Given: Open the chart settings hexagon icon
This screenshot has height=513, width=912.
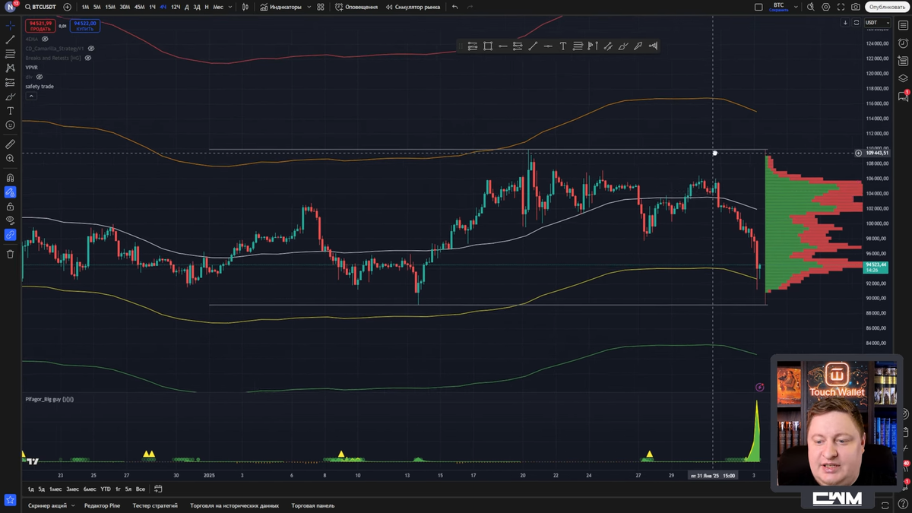Looking at the screenshot, I should (x=826, y=7).
